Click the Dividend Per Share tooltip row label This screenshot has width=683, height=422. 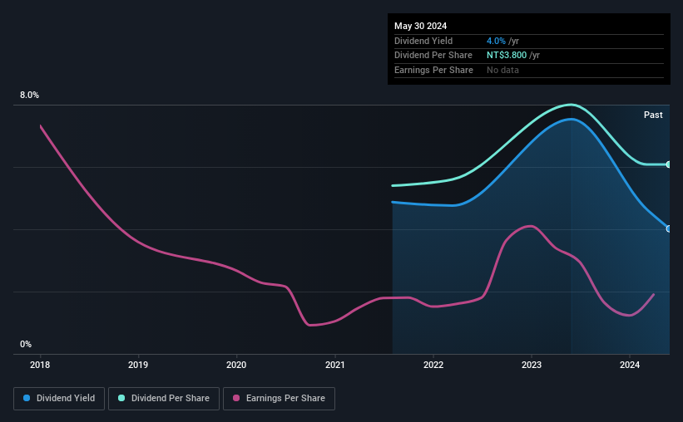coord(433,56)
